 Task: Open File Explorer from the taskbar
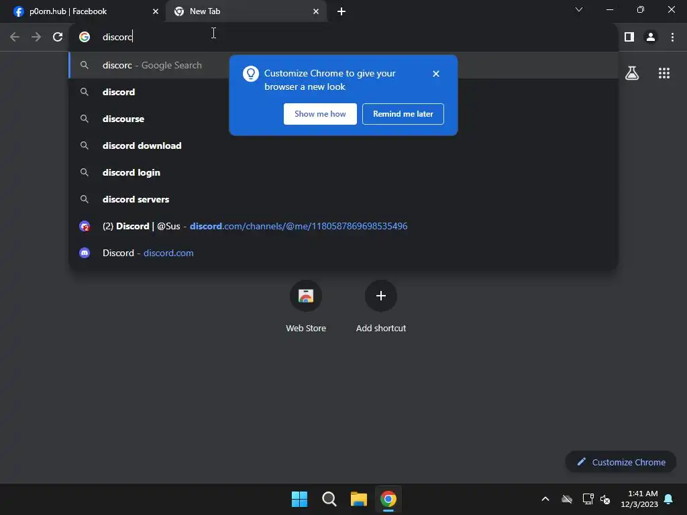pos(358,499)
